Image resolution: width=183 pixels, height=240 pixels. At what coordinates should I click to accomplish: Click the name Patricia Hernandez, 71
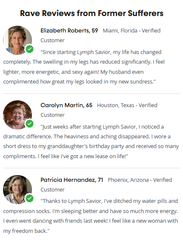[x=72, y=180]
